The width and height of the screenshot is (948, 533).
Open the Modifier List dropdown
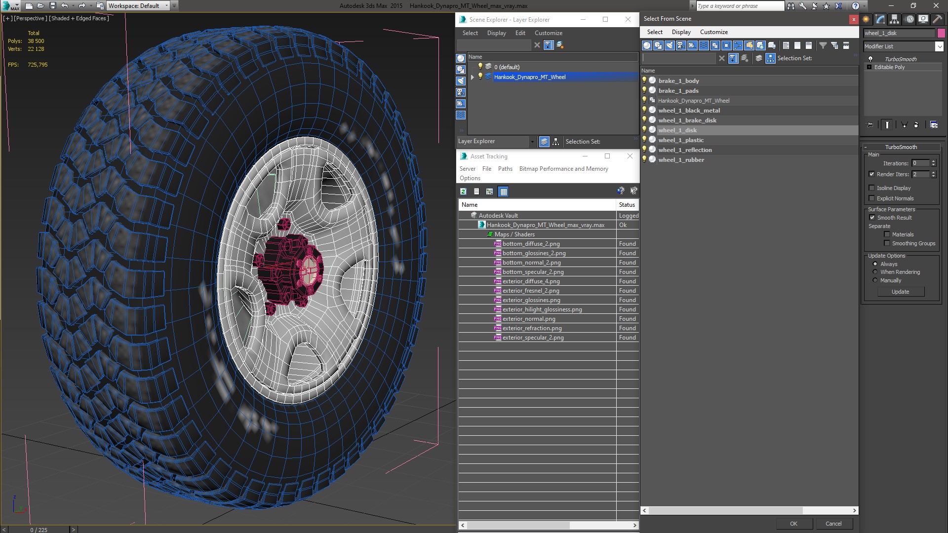939,46
